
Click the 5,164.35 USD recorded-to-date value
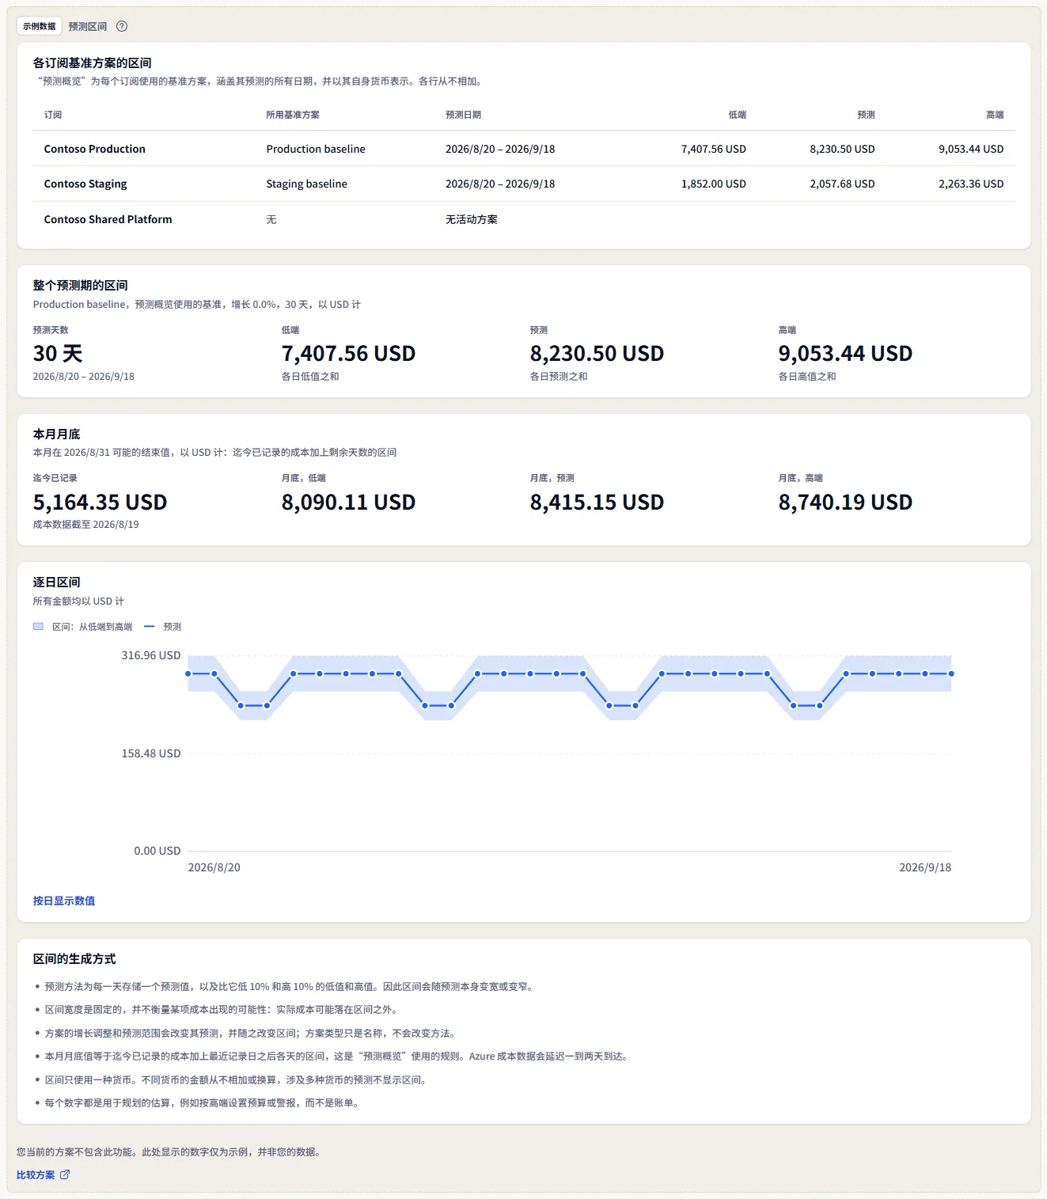click(x=101, y=502)
